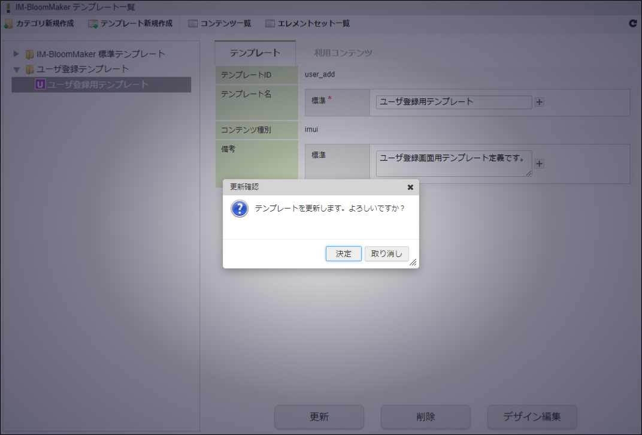Open the エレメントセット一覧 icon
The width and height of the screenshot is (642, 435).
coord(270,24)
